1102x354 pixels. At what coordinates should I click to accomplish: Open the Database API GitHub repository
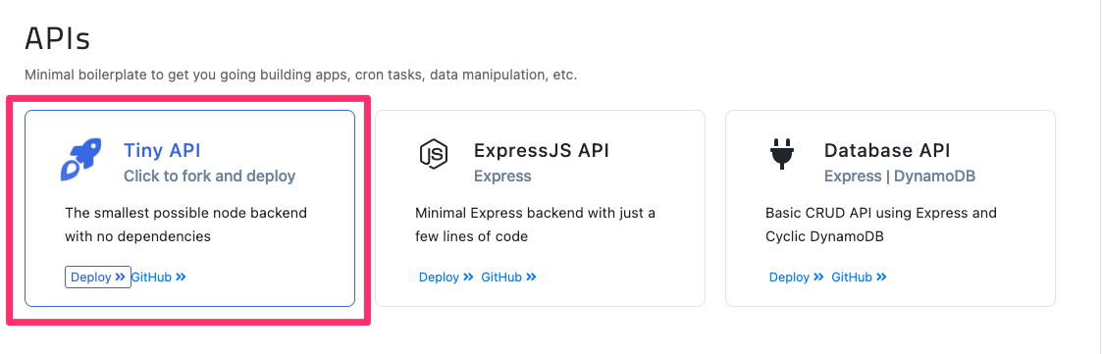coord(859,277)
